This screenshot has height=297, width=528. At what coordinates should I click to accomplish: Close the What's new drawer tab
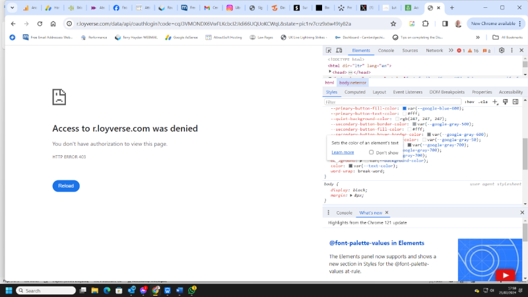pos(387,213)
